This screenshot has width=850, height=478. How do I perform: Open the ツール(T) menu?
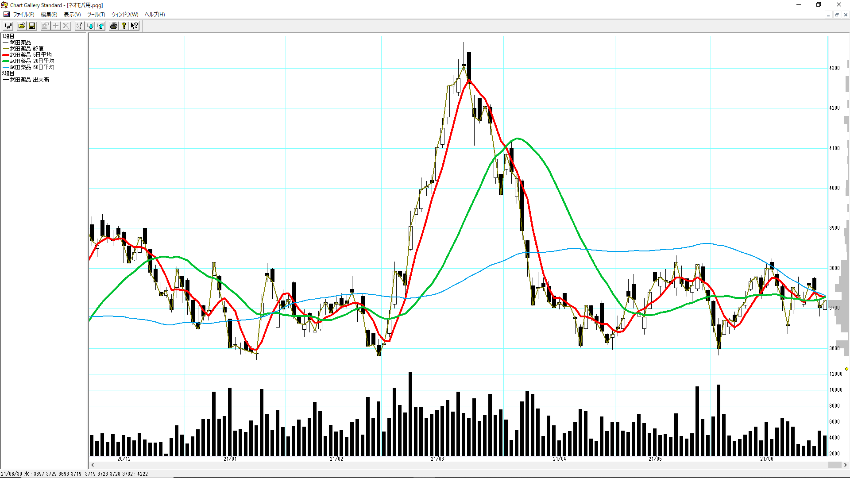tap(96, 15)
